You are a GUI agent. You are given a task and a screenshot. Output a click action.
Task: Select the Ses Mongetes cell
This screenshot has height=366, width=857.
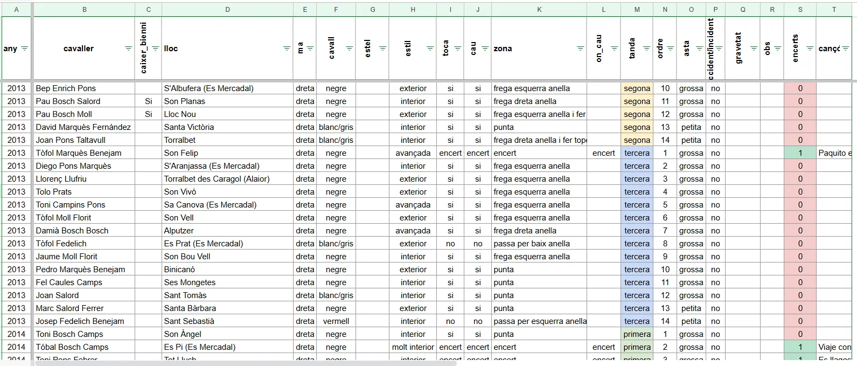(x=227, y=282)
